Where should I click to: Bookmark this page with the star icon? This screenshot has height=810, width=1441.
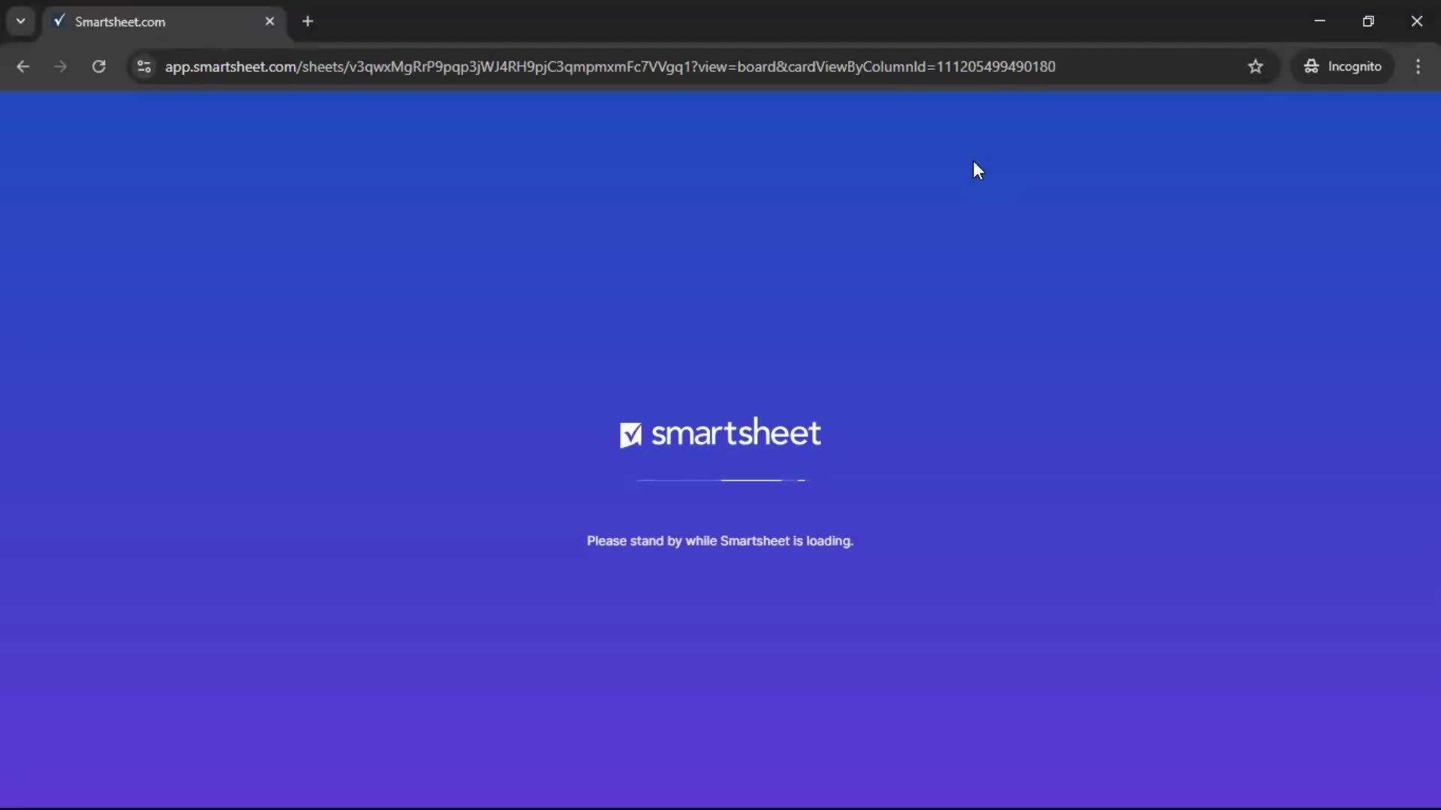tap(1256, 66)
